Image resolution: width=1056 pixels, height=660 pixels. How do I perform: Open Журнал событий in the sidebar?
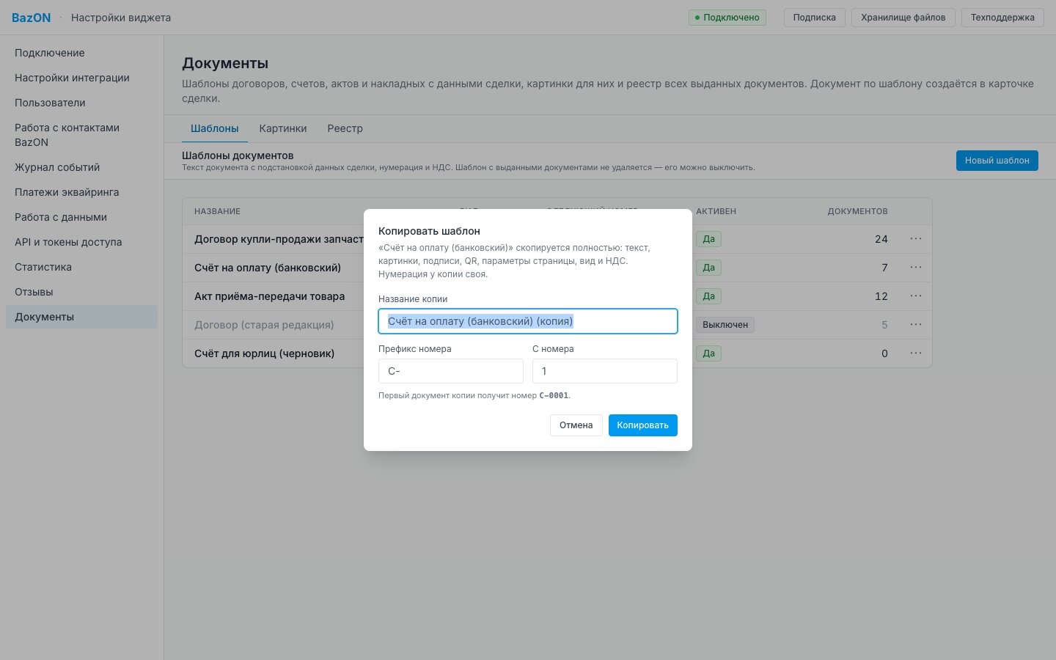click(x=81, y=167)
